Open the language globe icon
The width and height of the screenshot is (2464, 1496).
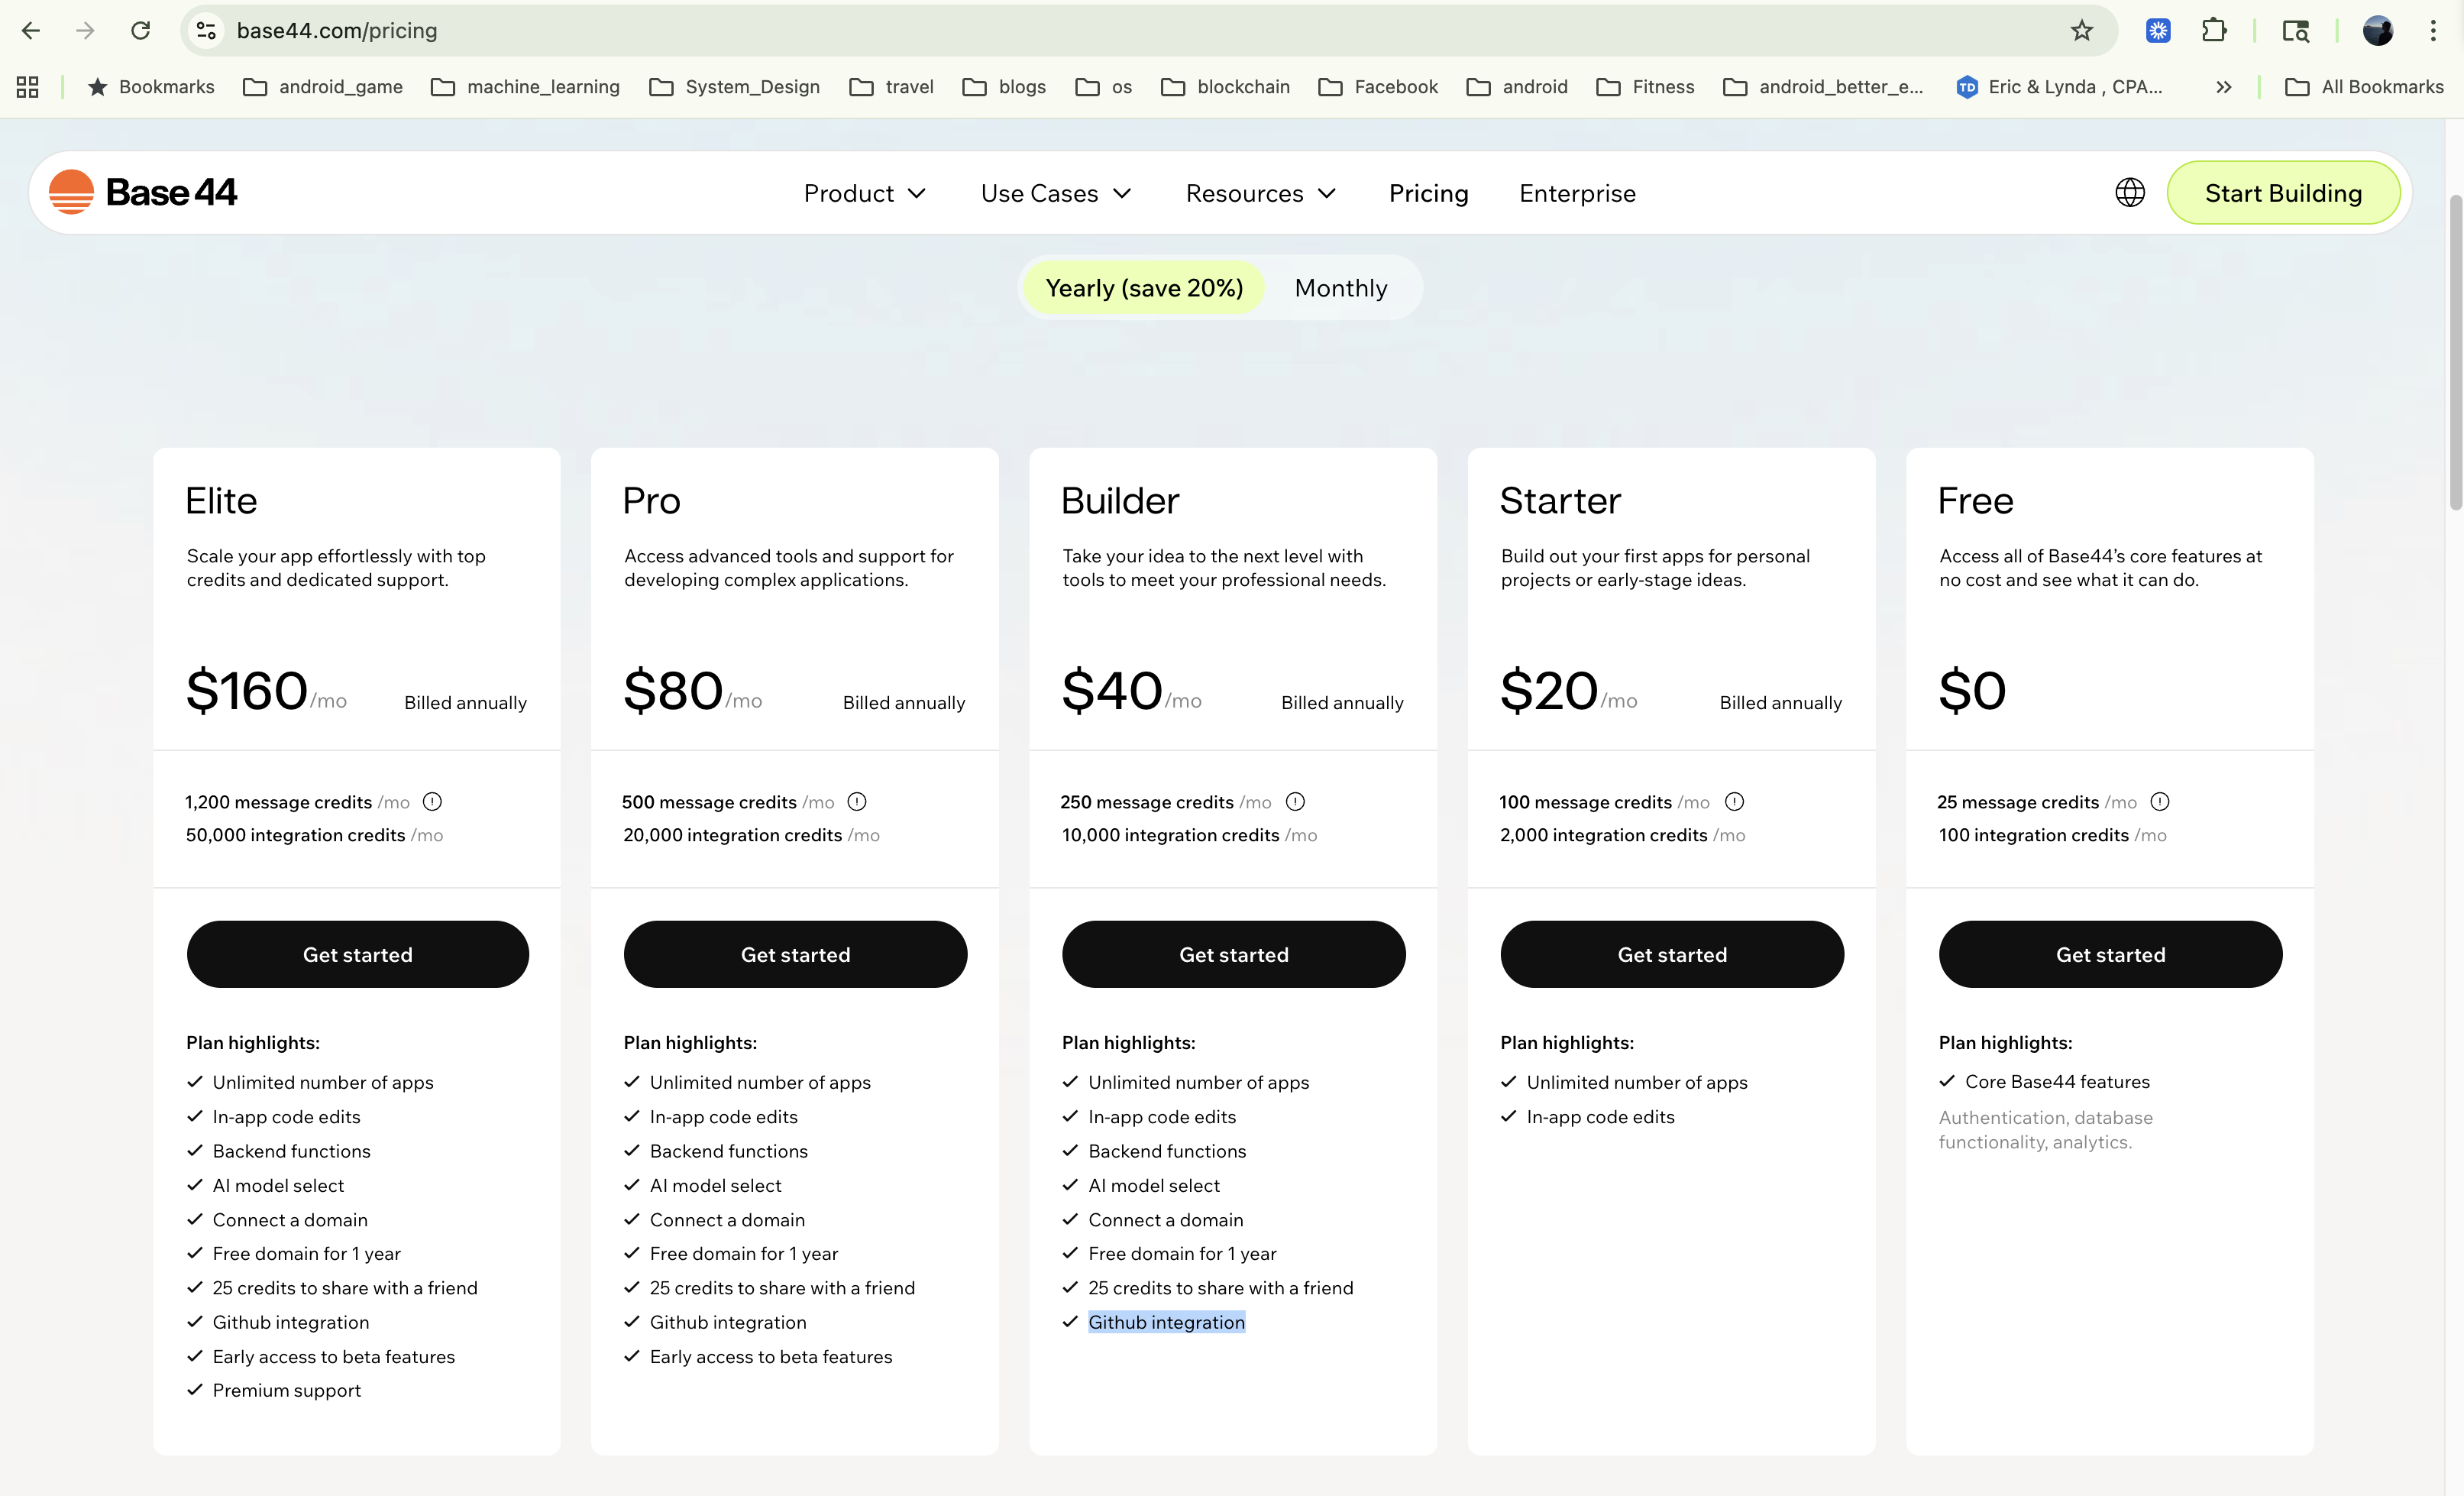click(2130, 192)
